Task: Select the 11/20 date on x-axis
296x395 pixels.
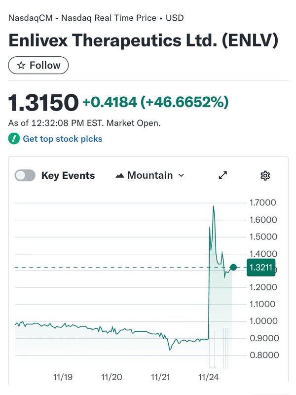Action: coord(111,377)
